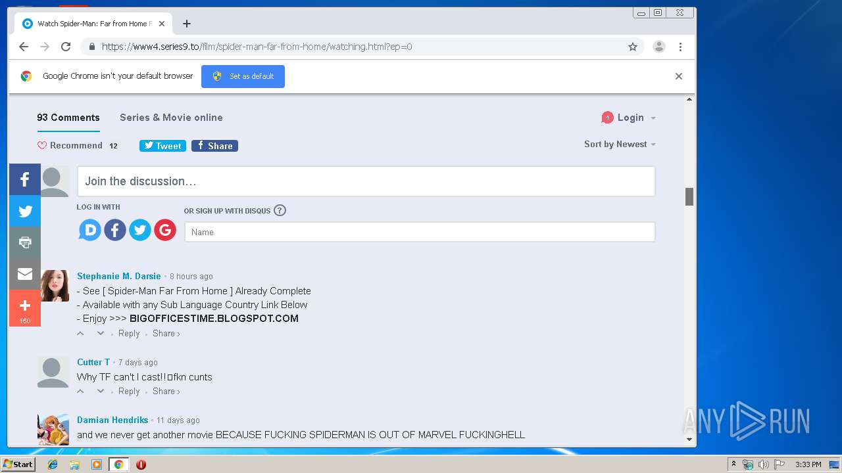Reply to Cutter T's comment
The width and height of the screenshot is (842, 473).
click(x=129, y=392)
